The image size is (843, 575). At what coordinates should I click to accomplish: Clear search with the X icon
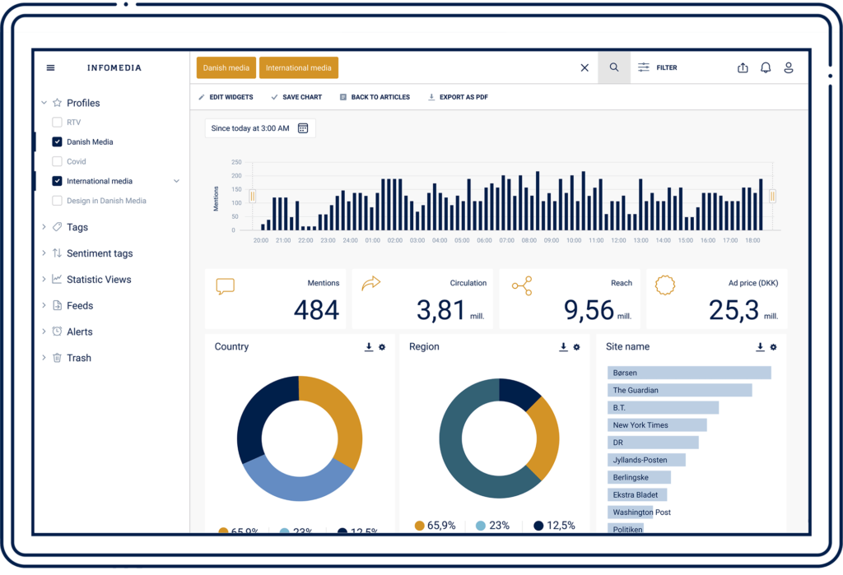[x=585, y=67]
